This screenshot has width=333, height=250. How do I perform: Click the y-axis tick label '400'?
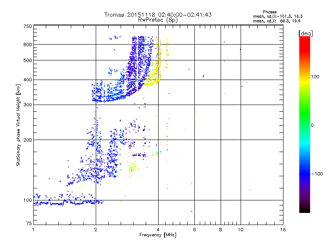point(27,80)
